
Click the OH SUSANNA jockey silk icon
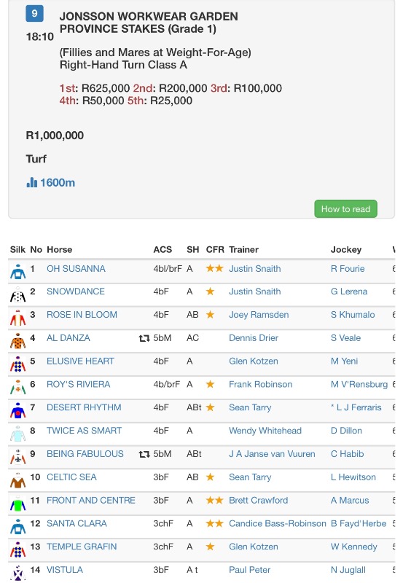[x=17, y=271]
